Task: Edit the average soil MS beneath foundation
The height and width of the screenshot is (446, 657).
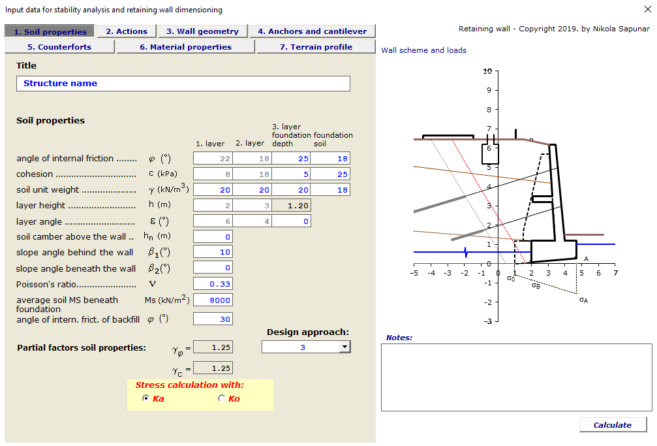Action: pos(212,300)
